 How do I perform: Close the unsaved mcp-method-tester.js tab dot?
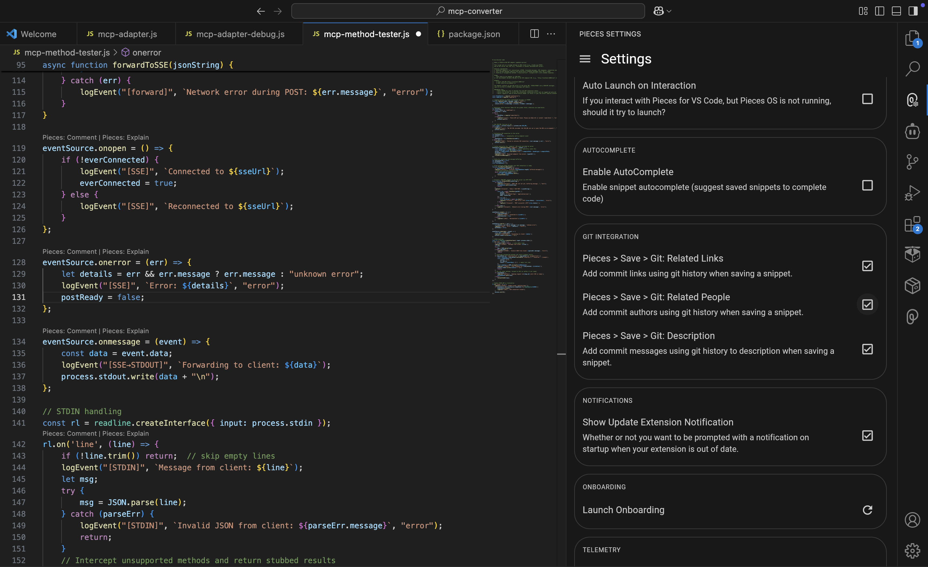pyautogui.click(x=418, y=34)
